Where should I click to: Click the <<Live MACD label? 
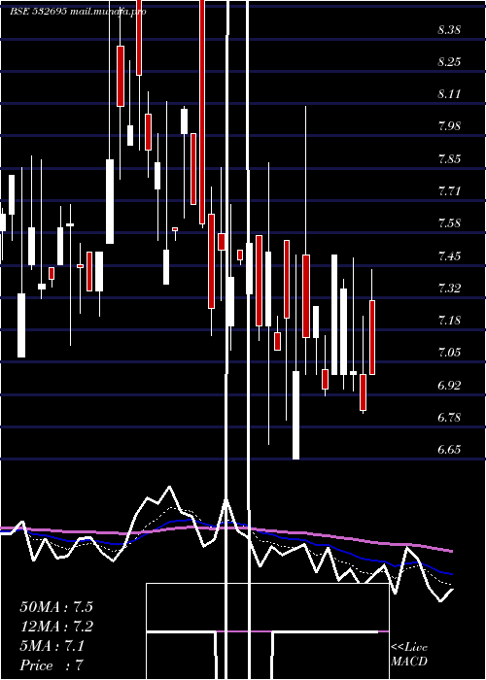click(409, 654)
